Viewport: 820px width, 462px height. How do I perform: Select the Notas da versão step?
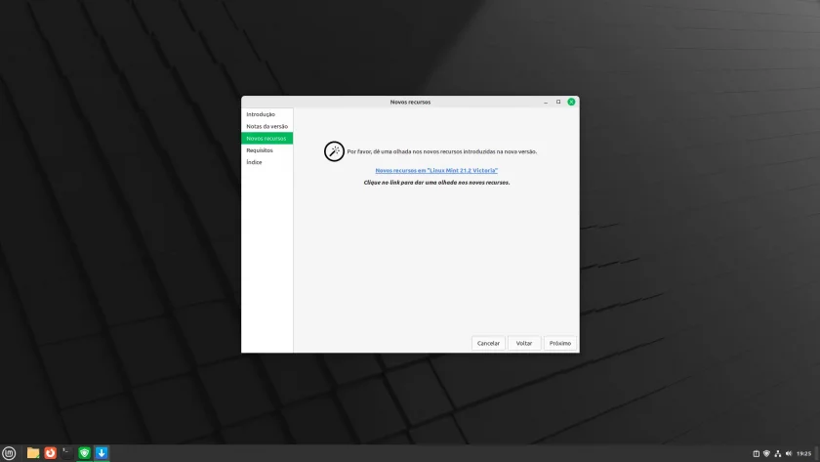[266, 126]
